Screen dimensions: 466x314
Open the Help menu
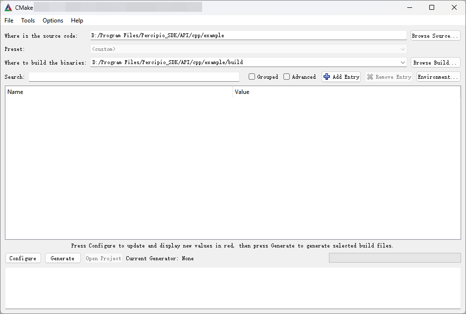[x=77, y=21]
